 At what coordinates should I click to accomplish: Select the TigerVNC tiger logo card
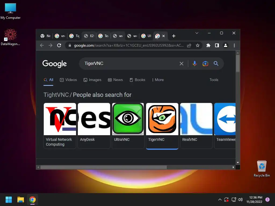[162, 126]
